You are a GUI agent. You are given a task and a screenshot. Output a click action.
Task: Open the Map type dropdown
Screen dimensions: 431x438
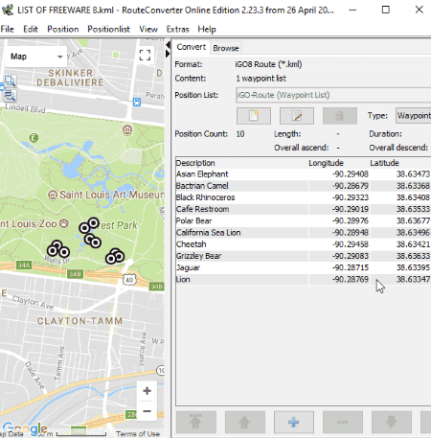tap(36, 57)
